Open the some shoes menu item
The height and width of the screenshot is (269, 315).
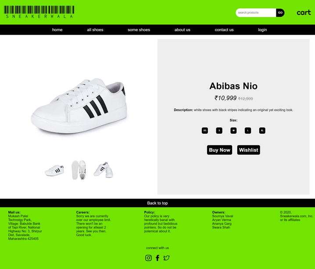pos(139,30)
